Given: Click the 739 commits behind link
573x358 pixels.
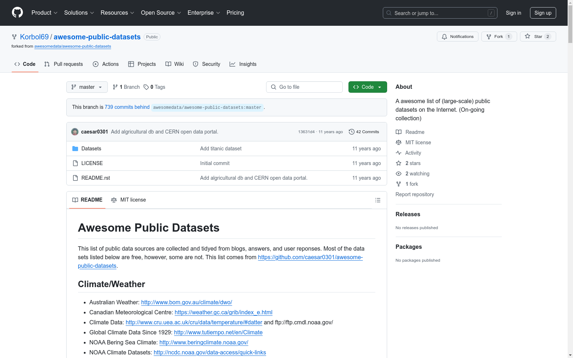Looking at the screenshot, I should click(x=127, y=107).
